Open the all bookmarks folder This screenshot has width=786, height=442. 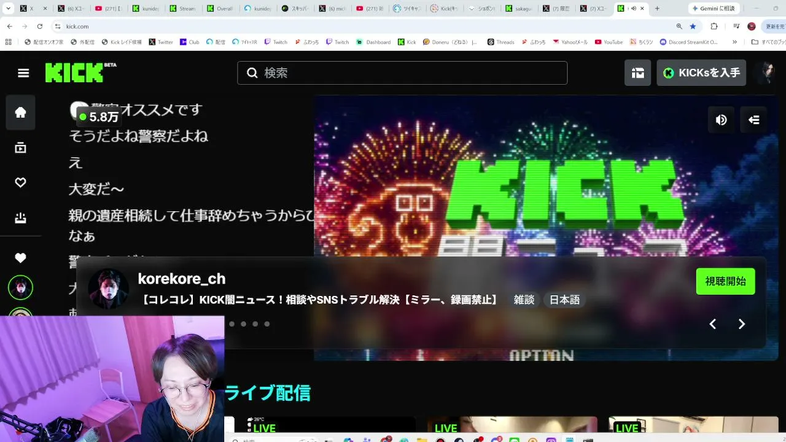coord(768,42)
